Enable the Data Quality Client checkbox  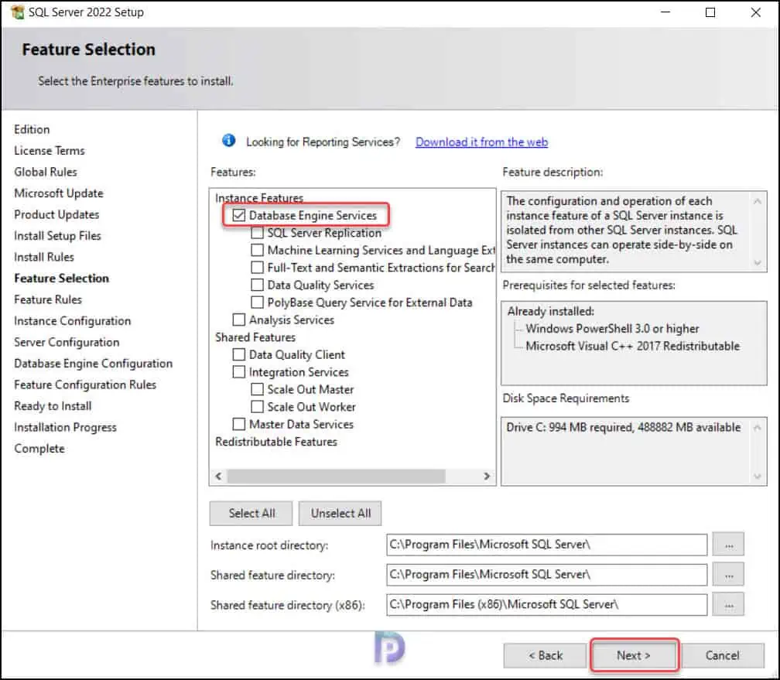pyautogui.click(x=239, y=354)
